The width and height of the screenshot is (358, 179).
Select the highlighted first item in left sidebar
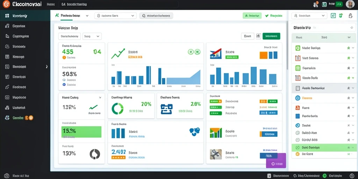(x=25, y=16)
